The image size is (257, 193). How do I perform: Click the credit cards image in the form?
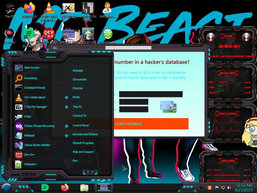click(168, 107)
